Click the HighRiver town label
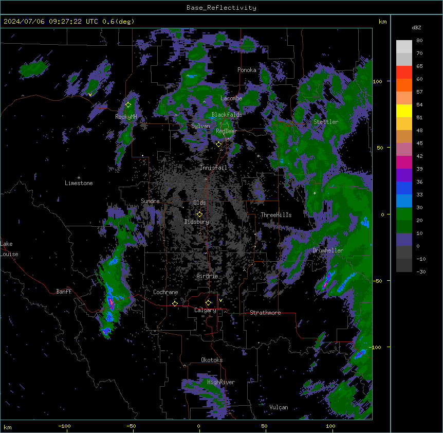 tap(221, 382)
